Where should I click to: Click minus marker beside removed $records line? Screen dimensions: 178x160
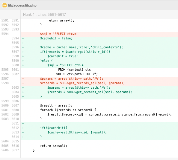click(x=23, y=83)
